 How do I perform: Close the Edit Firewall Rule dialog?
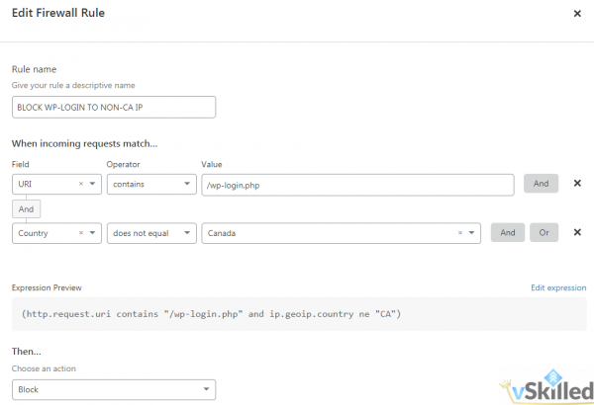pyautogui.click(x=577, y=14)
